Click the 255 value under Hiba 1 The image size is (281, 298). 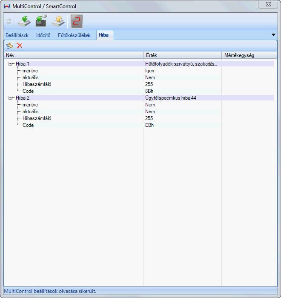point(149,84)
